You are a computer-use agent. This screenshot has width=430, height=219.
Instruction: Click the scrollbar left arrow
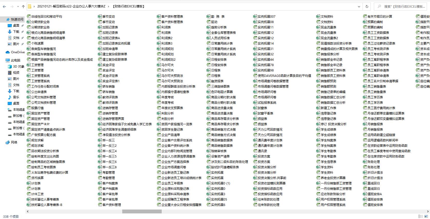pyautogui.click(x=27, y=212)
